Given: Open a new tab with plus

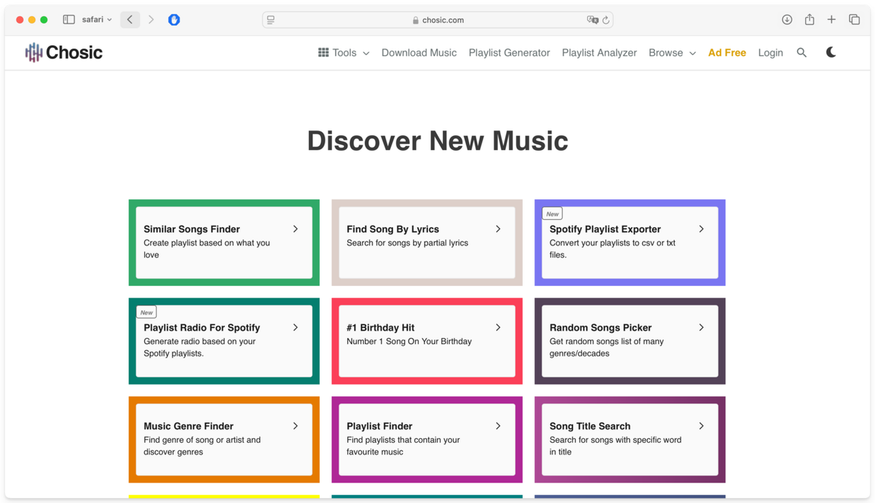Looking at the screenshot, I should 831,20.
